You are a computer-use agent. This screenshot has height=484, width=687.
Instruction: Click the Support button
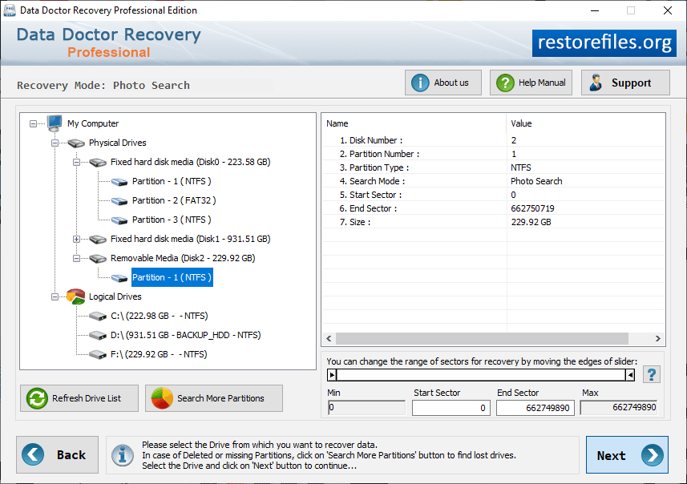point(625,83)
